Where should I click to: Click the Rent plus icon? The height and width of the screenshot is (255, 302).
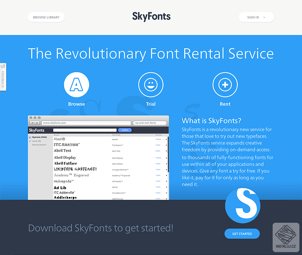coord(225,84)
